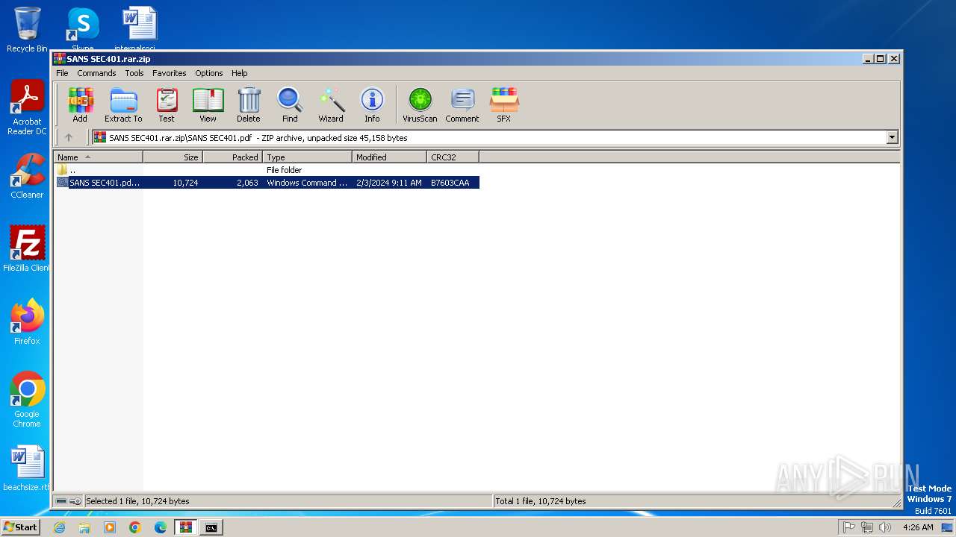Expand the address path dropdown
956x537 pixels.
[892, 137]
